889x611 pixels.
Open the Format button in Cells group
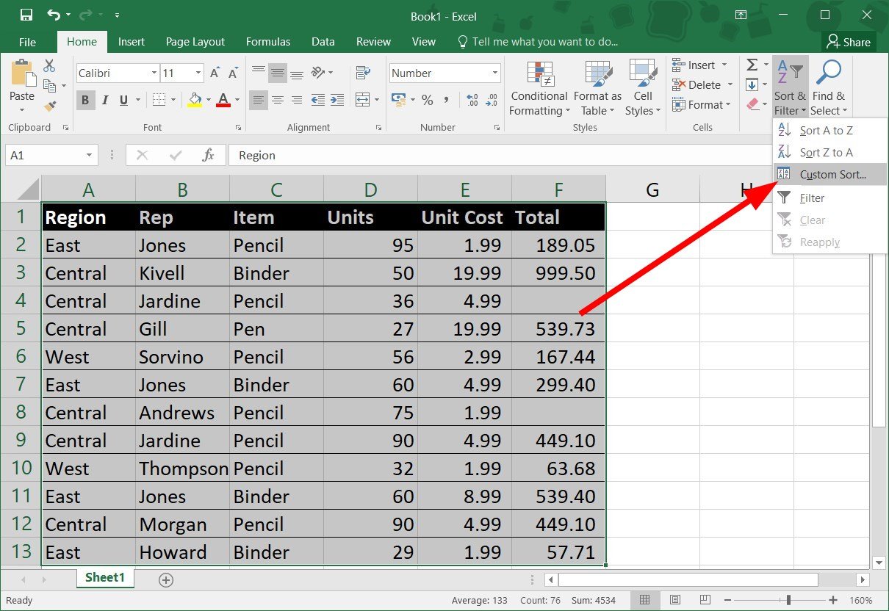pyautogui.click(x=701, y=105)
